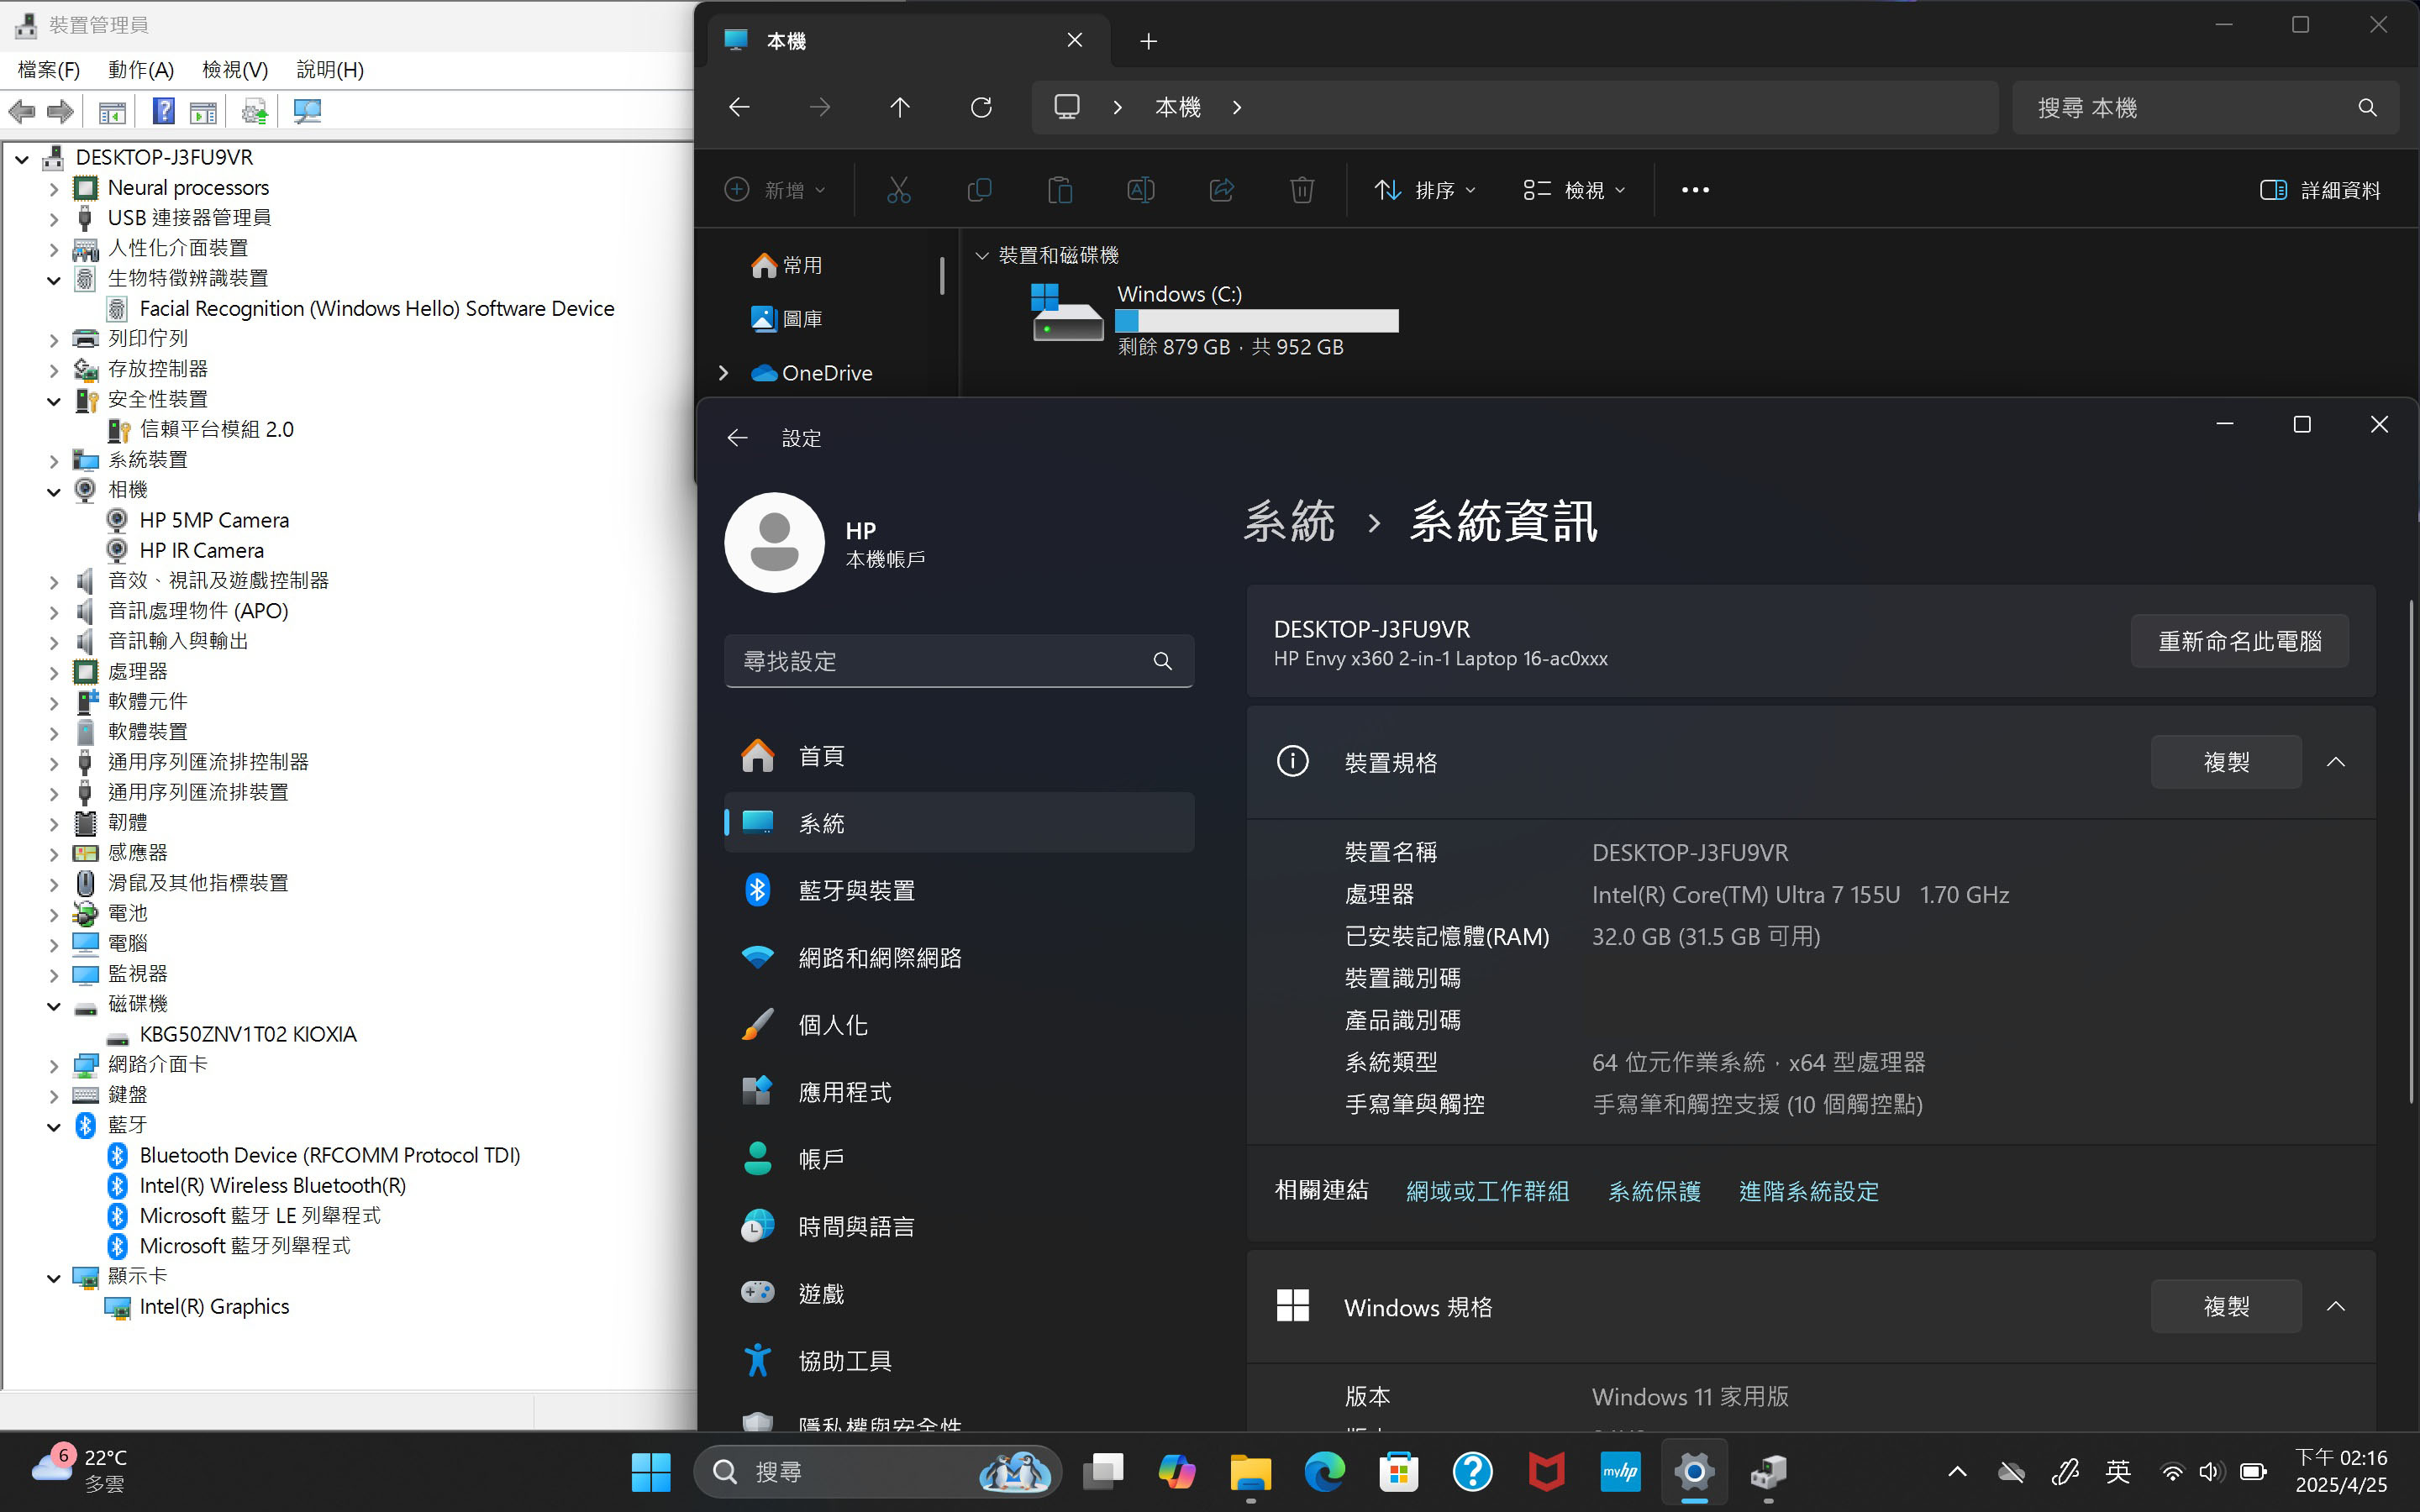Open McAfee from the taskbar

point(1546,1472)
